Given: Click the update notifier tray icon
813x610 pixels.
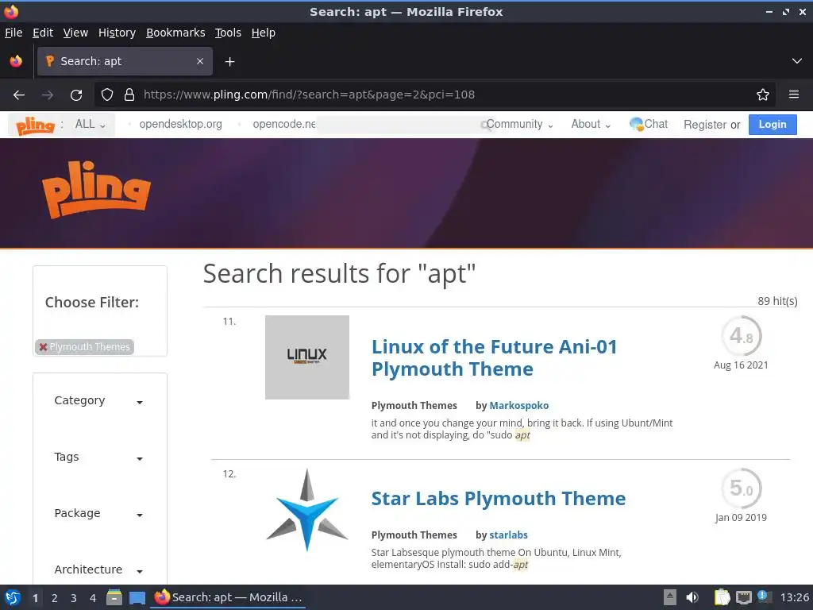Looking at the screenshot, I should (763, 596).
